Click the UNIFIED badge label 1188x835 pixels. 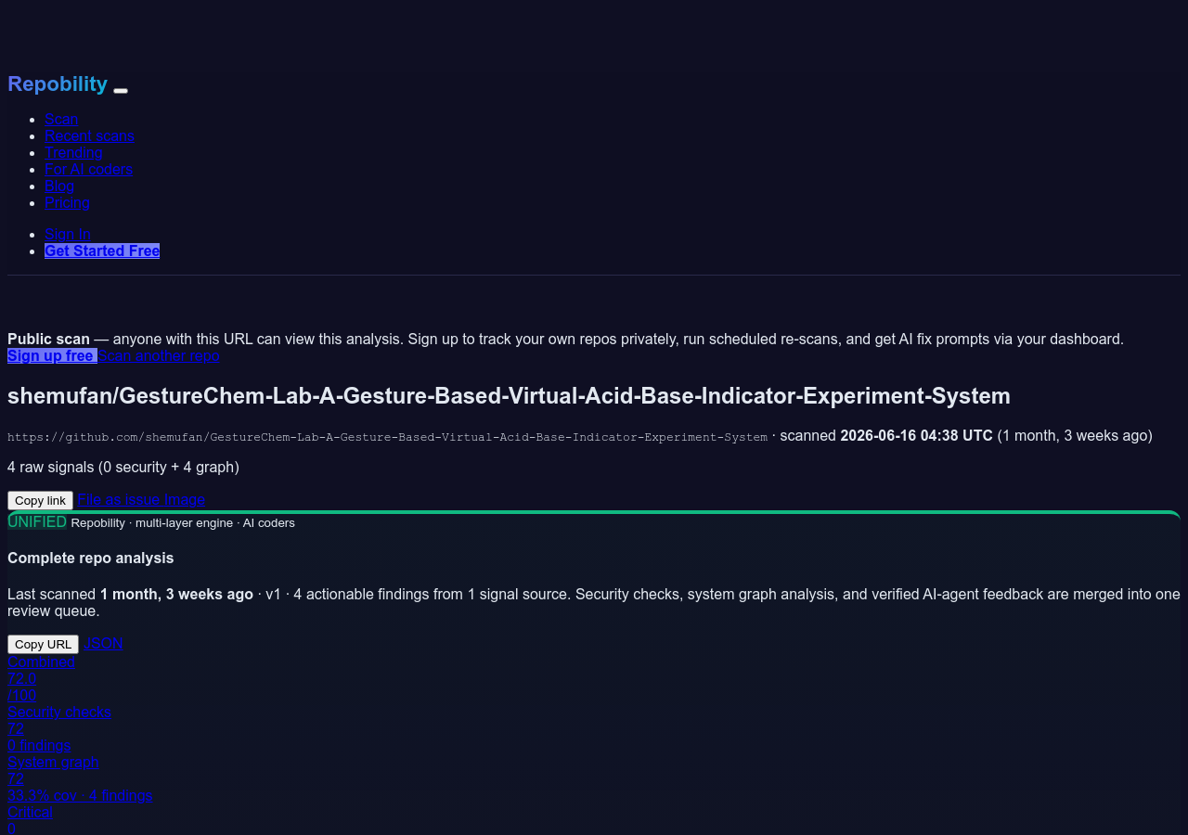click(37, 521)
